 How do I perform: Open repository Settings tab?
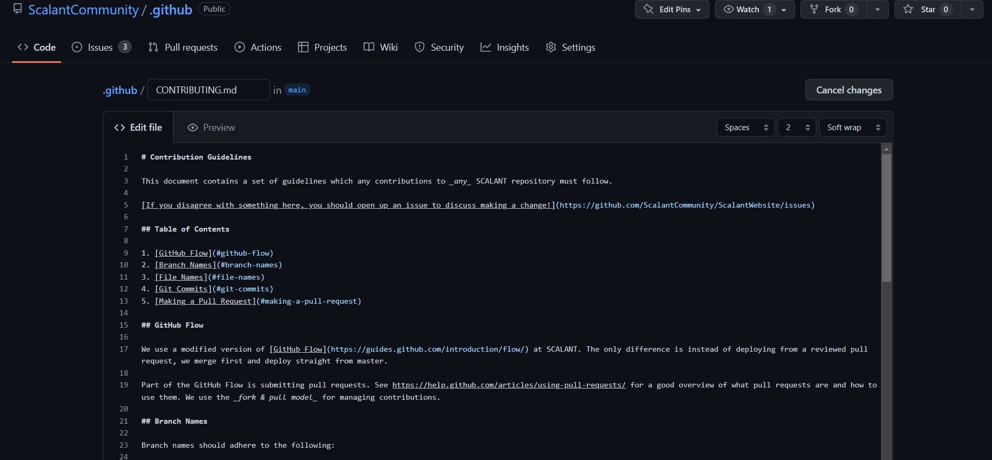(570, 47)
